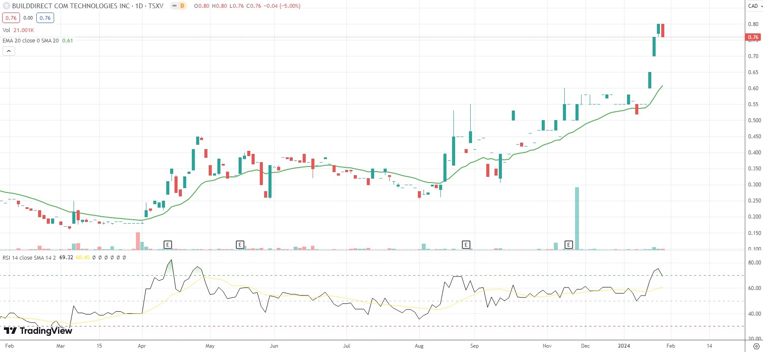Screen dimensions: 763x352
Task: Click the Dec label on the time axis
Action: (x=585, y=346)
